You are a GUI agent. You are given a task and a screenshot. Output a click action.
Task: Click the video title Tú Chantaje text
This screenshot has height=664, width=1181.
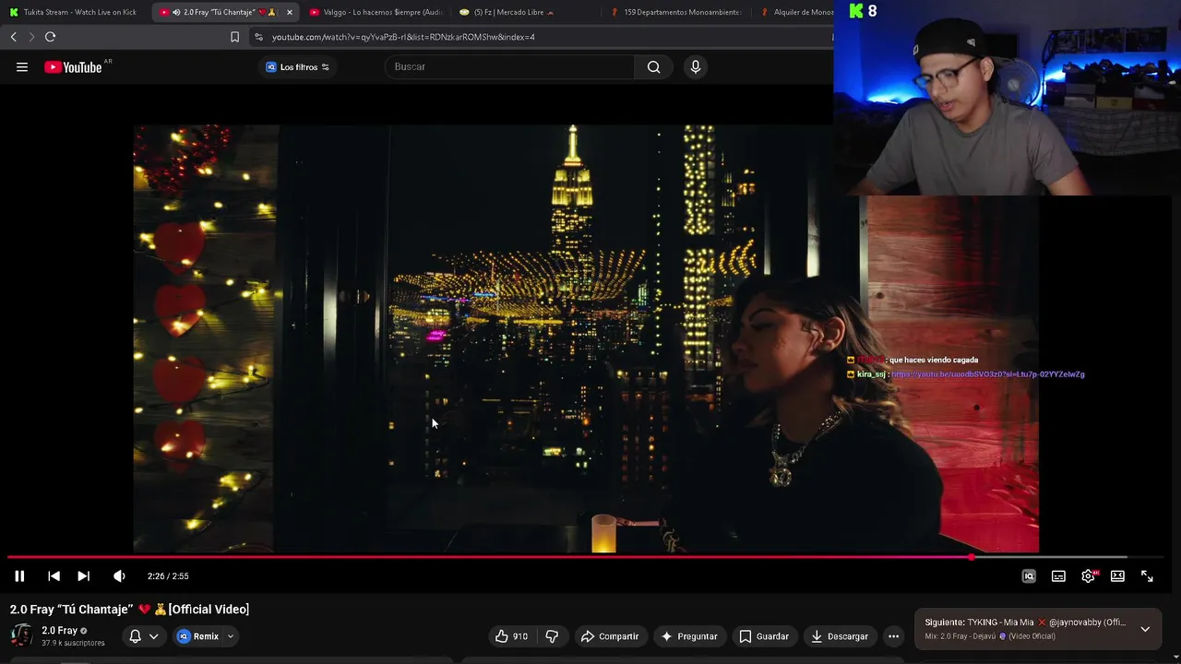coord(129,610)
